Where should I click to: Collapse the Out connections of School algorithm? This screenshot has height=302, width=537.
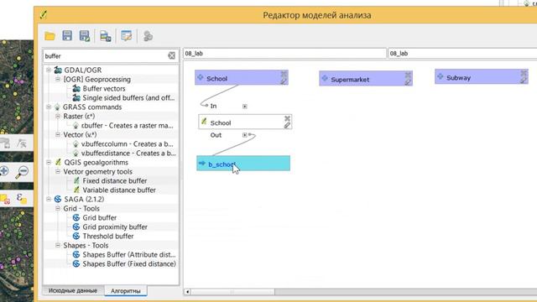pyautogui.click(x=244, y=135)
